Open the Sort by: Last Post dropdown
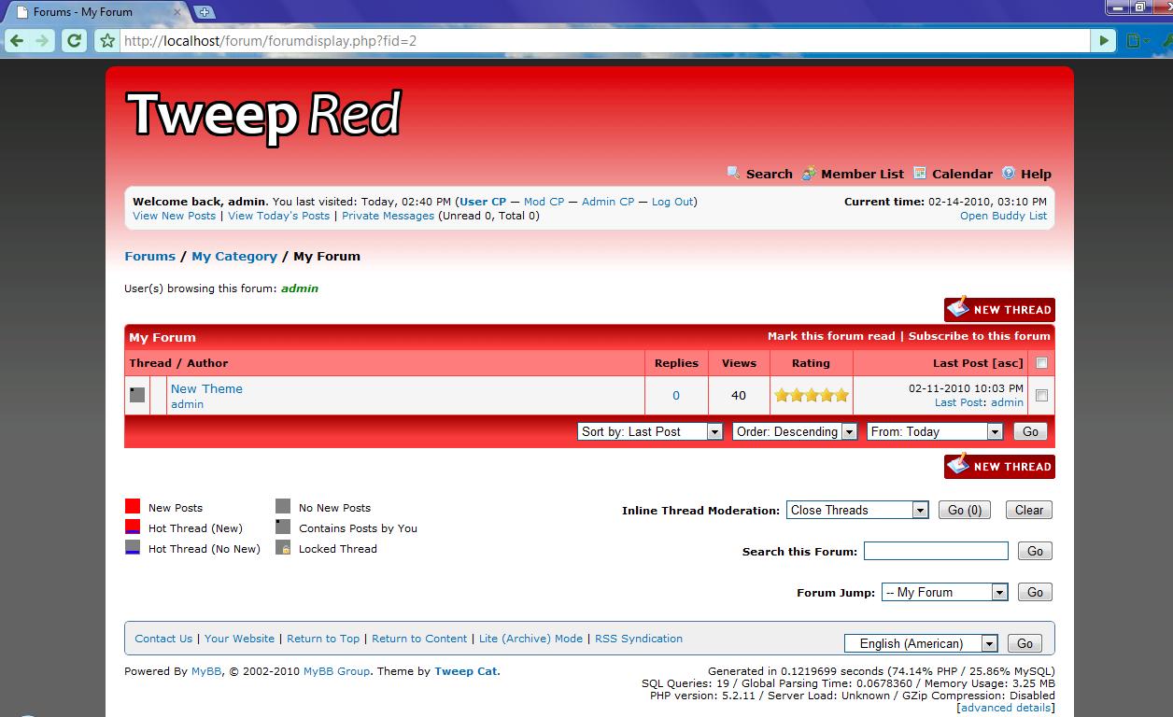Image resolution: width=1173 pixels, height=717 pixels. [650, 431]
